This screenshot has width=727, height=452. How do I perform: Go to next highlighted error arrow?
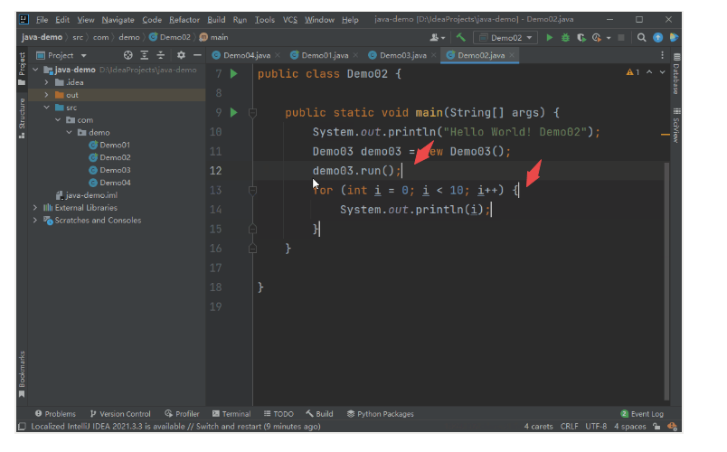point(663,72)
